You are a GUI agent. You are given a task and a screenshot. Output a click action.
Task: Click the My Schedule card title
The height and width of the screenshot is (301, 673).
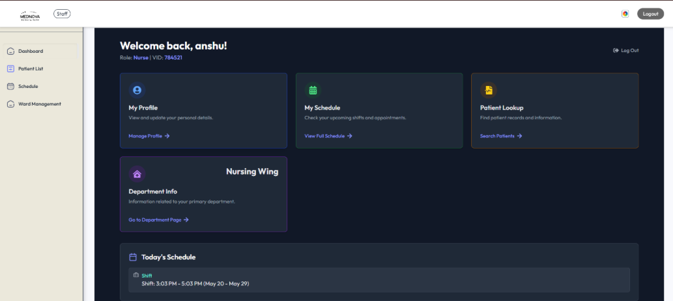pyautogui.click(x=322, y=107)
